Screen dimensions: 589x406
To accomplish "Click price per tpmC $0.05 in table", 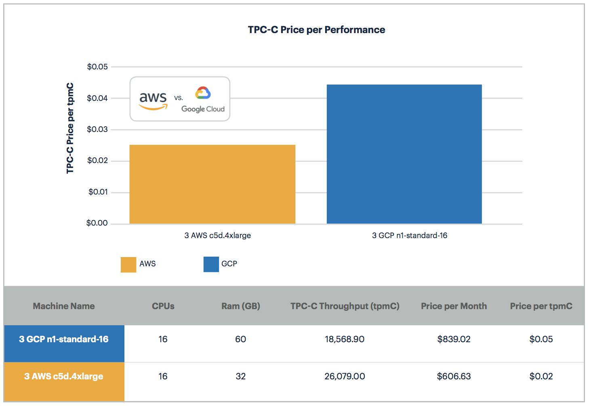I will pos(541,339).
